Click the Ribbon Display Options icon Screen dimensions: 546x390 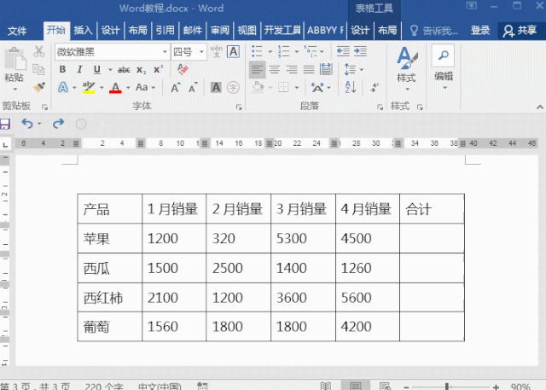pos(472,6)
